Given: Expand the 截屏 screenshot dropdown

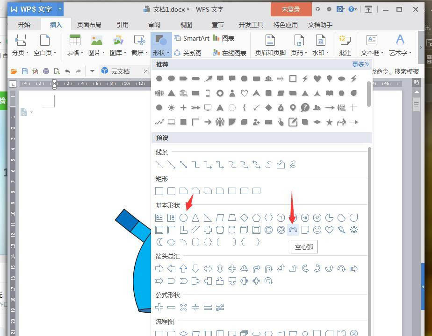Looking at the screenshot, I should click(139, 45).
